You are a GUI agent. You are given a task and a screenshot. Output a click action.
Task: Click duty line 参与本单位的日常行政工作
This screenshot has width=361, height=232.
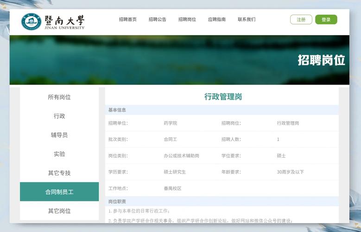pos(139,211)
